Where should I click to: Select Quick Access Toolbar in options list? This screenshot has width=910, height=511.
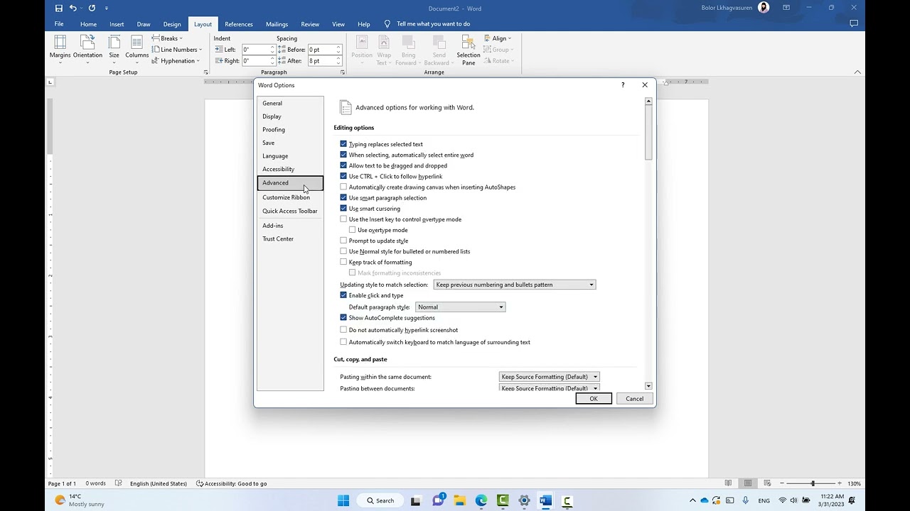click(290, 211)
